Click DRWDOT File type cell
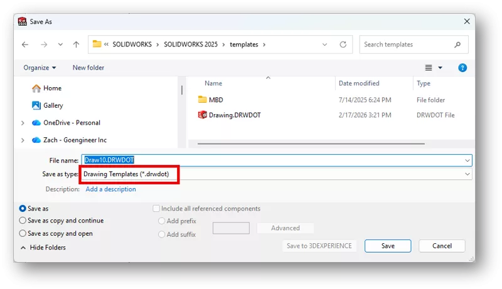 (x=435, y=115)
